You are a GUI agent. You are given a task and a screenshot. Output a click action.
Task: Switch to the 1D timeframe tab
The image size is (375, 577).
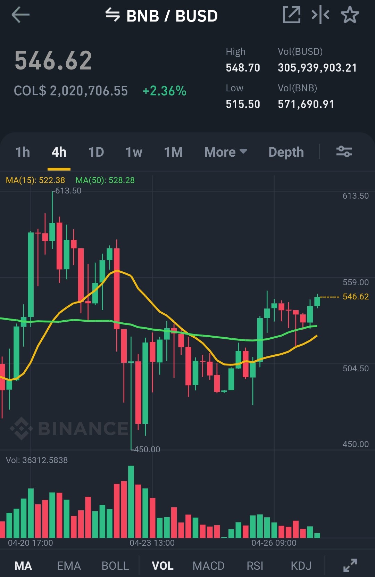point(96,152)
